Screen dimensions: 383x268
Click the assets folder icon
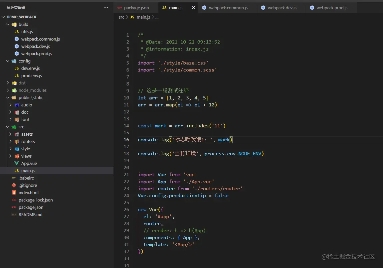(x=17, y=134)
